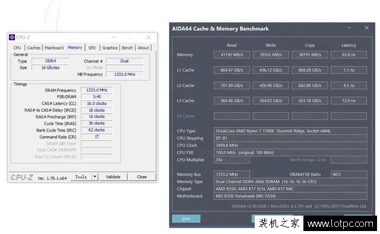Close the AIDA64 benchmark window
Image resolution: width=380 pixels, height=234 pixels.
367,28
